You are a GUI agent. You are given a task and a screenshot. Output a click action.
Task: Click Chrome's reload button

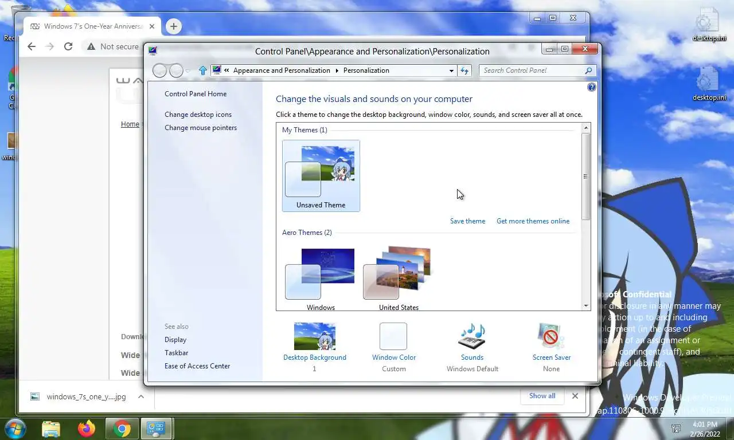(68, 46)
